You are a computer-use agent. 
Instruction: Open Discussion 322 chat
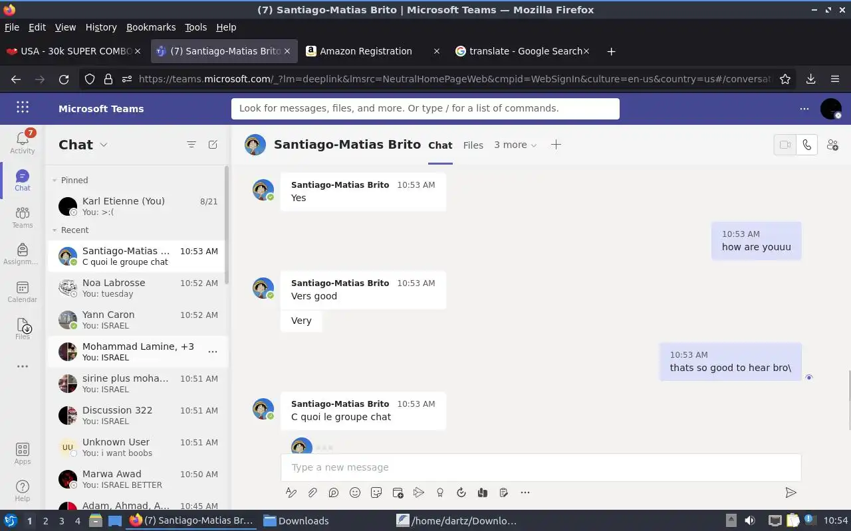[136, 416]
